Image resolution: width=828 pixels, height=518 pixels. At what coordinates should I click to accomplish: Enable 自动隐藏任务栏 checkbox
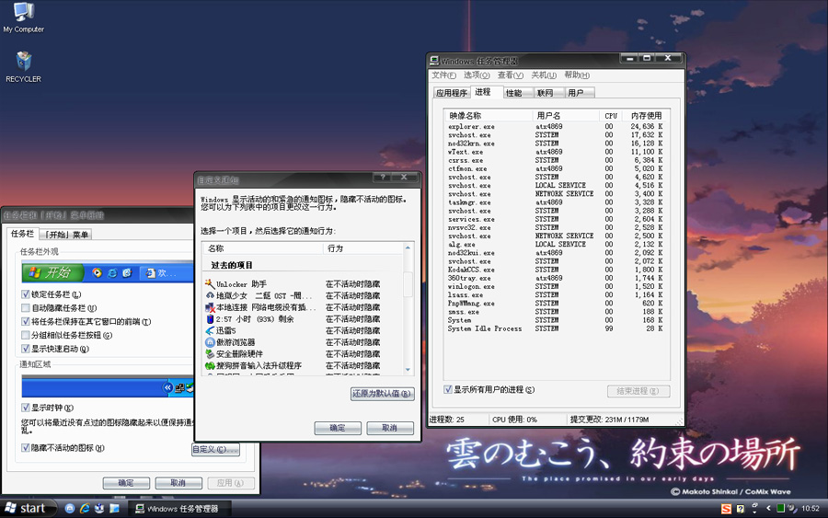26,308
